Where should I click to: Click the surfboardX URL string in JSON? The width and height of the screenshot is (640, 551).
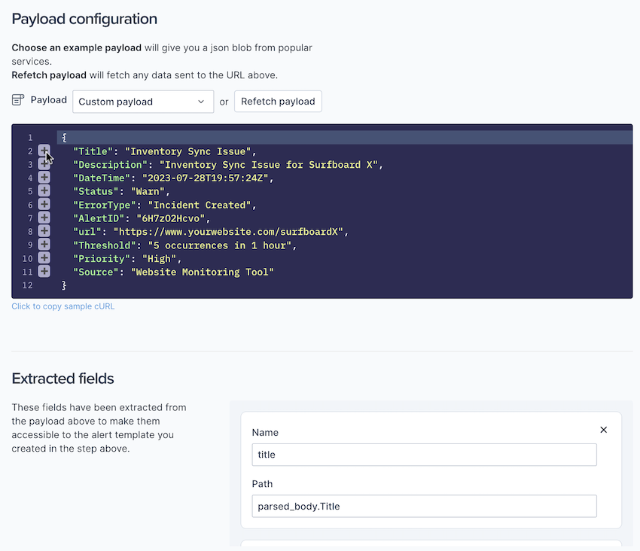click(x=230, y=232)
